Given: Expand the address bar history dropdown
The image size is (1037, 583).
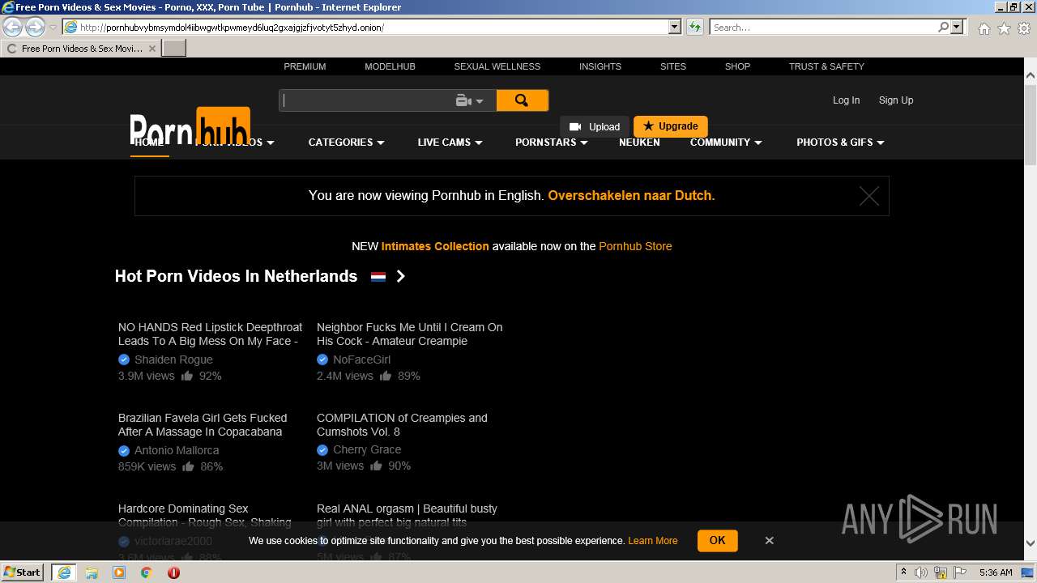Looking at the screenshot, I should (674, 27).
